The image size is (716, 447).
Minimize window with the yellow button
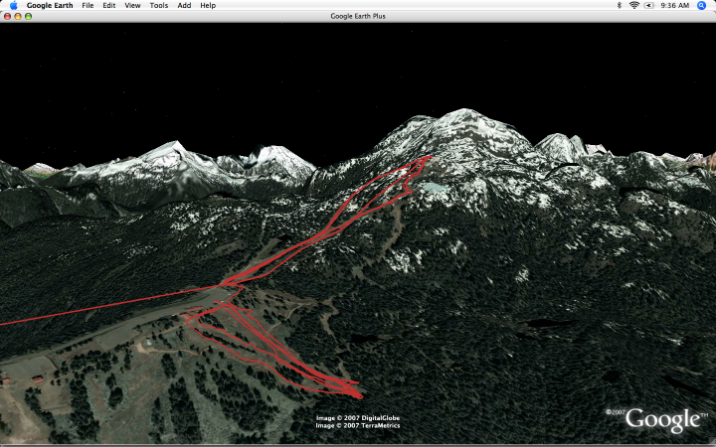[18, 17]
